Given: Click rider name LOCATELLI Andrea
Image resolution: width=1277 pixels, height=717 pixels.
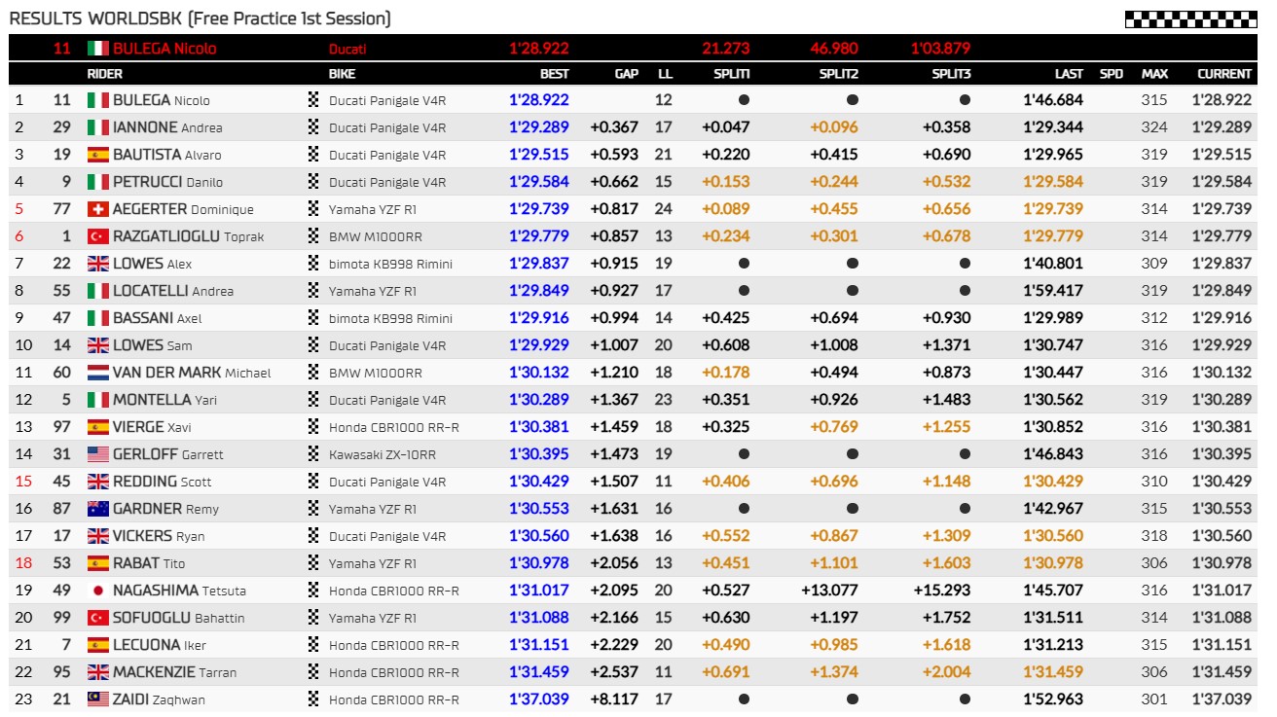Looking at the screenshot, I should tap(173, 291).
